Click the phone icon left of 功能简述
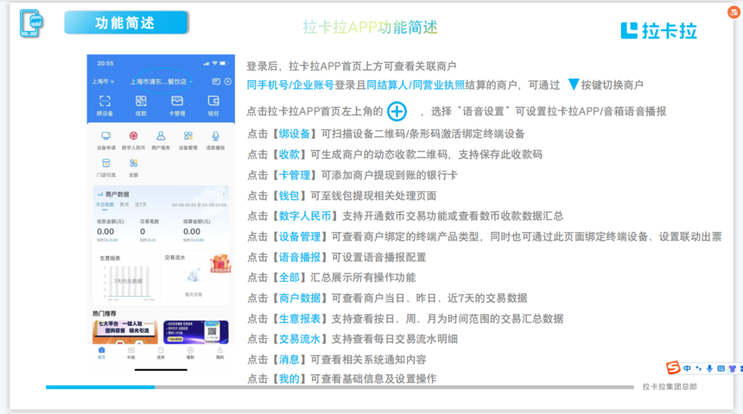The image size is (743, 414). [31, 23]
